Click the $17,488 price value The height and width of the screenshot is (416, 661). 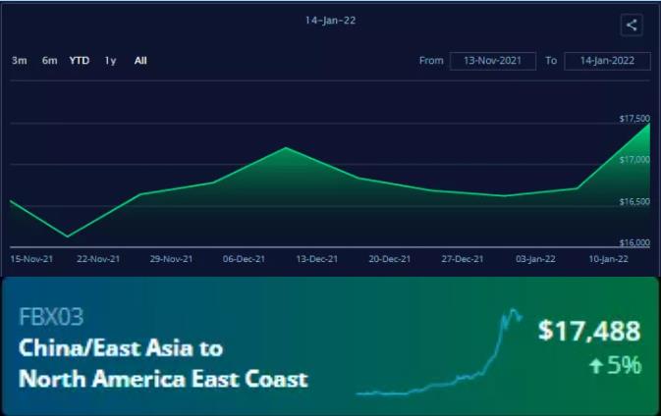[588, 332]
